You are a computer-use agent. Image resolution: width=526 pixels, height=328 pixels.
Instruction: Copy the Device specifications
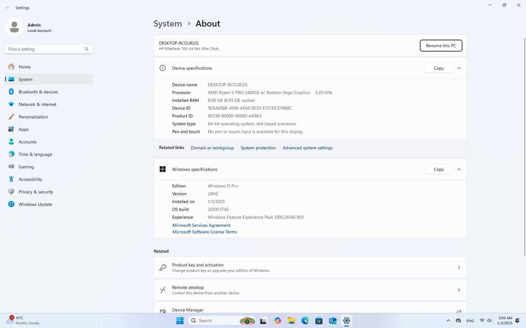pos(438,68)
